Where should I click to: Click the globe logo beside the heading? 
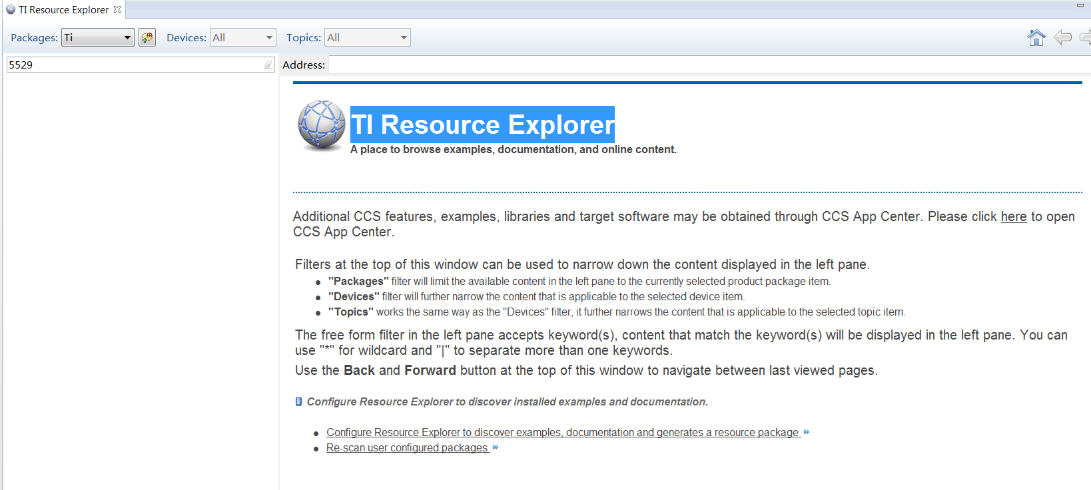coord(322,125)
